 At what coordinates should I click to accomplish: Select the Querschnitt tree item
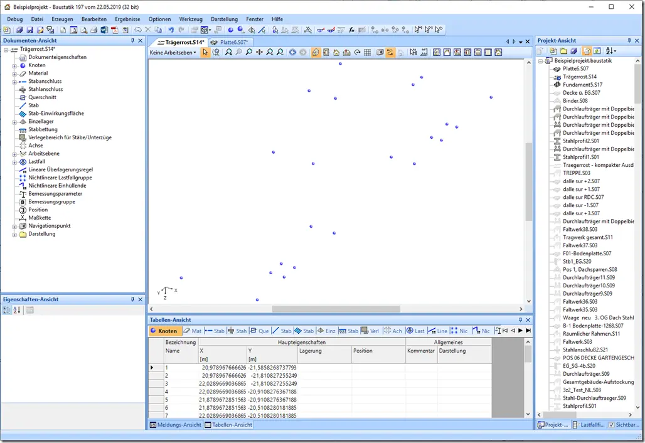[x=42, y=97]
